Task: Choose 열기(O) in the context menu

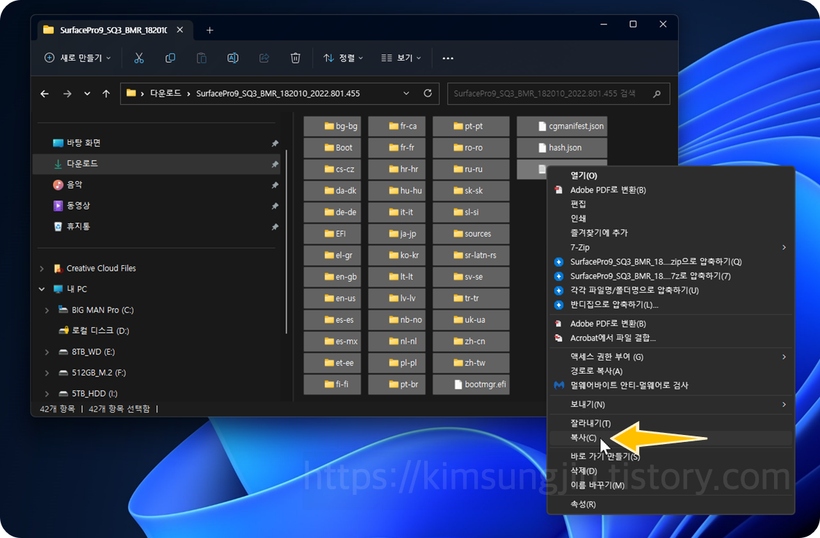Action: tap(670, 176)
